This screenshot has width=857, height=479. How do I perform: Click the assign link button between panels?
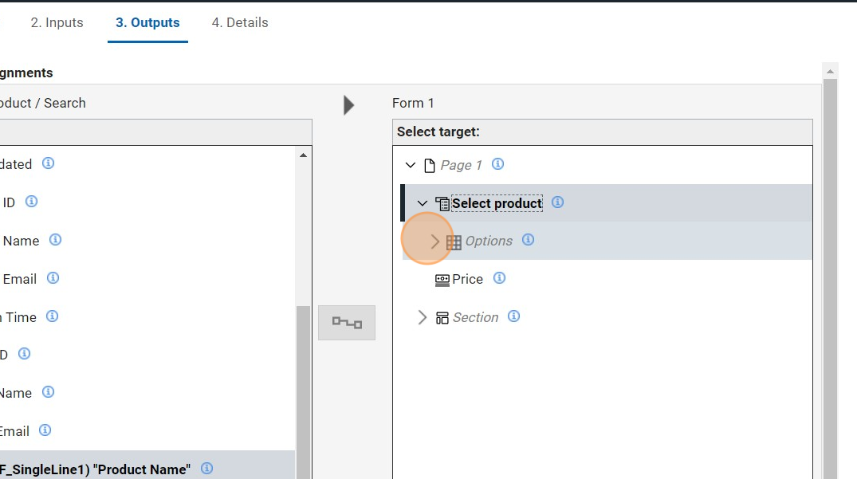pyautogui.click(x=347, y=323)
